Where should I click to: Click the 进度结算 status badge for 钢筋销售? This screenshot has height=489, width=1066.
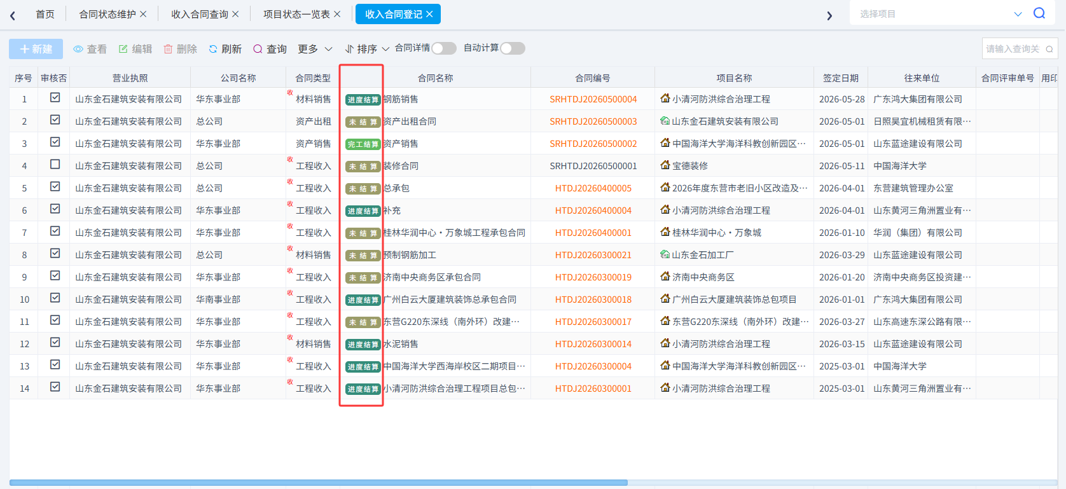coord(363,100)
